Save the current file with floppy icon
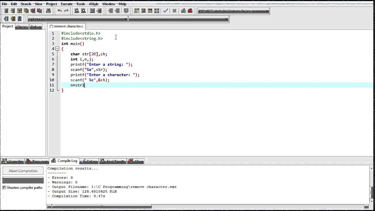375x211 pixels. [x=20, y=11]
